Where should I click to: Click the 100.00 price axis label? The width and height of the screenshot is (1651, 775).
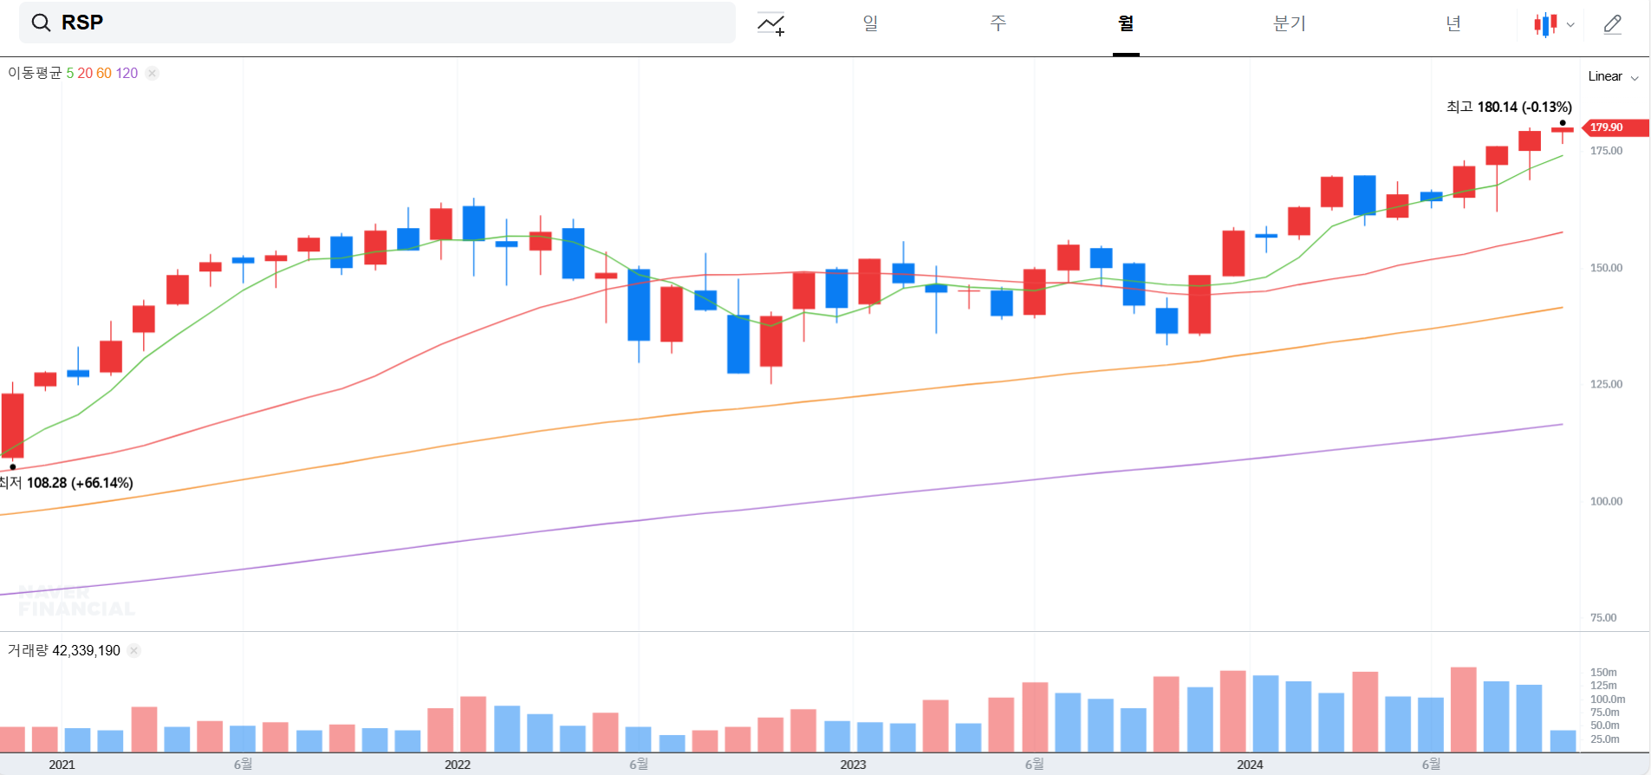click(x=1606, y=501)
